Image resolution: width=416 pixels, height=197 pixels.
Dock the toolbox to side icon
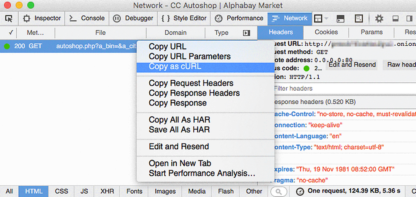409,19
